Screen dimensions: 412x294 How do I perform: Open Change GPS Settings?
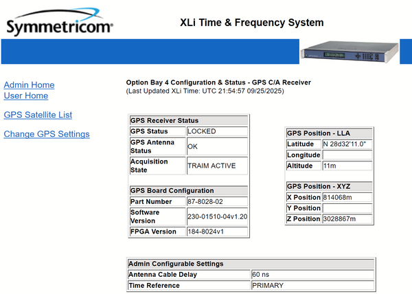point(47,134)
